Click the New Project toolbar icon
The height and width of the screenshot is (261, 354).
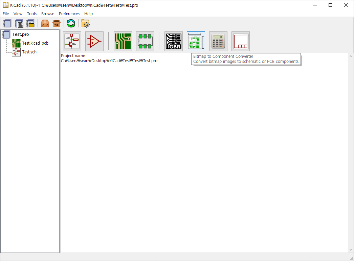[7, 23]
